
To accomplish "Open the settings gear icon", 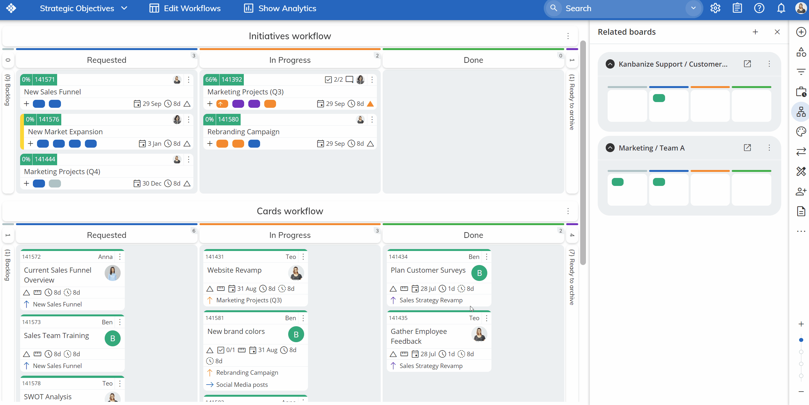I will click(715, 8).
